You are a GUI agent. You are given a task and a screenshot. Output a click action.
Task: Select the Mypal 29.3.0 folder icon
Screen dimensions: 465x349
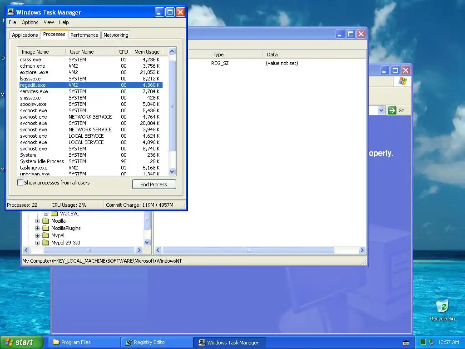point(45,243)
